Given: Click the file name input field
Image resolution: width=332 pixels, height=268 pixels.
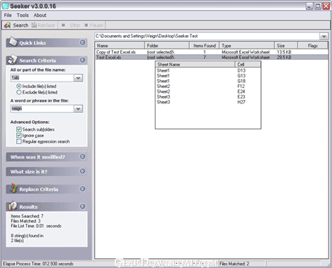Looking at the screenshot, I should [42, 78].
